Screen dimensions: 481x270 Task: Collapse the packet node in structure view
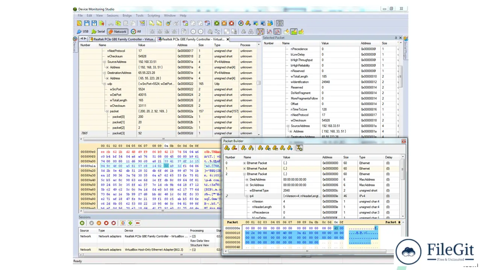tap(107, 111)
